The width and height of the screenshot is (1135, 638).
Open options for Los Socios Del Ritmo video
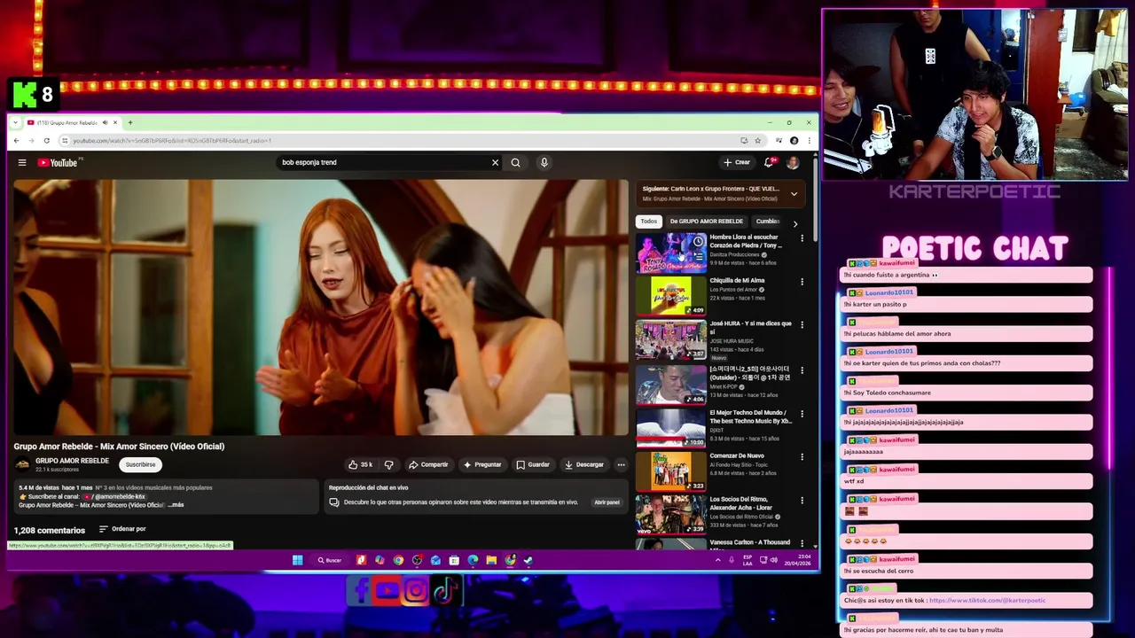click(x=802, y=501)
